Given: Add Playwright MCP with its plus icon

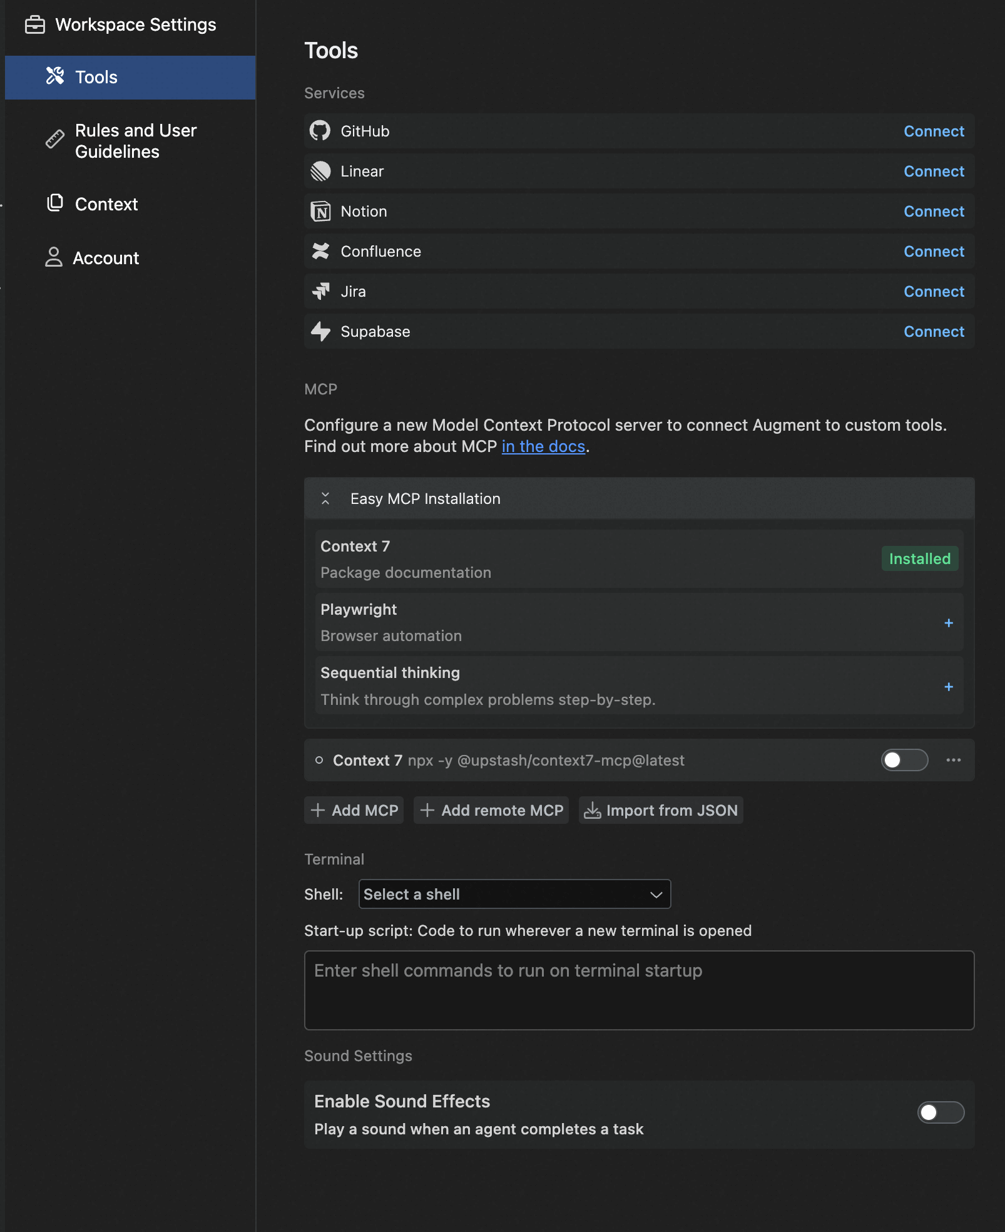Looking at the screenshot, I should coord(949,623).
